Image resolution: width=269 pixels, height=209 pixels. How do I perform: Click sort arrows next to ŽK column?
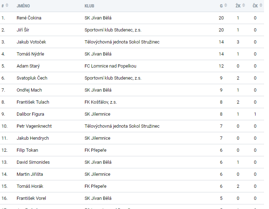pyautogui.click(x=244, y=6)
